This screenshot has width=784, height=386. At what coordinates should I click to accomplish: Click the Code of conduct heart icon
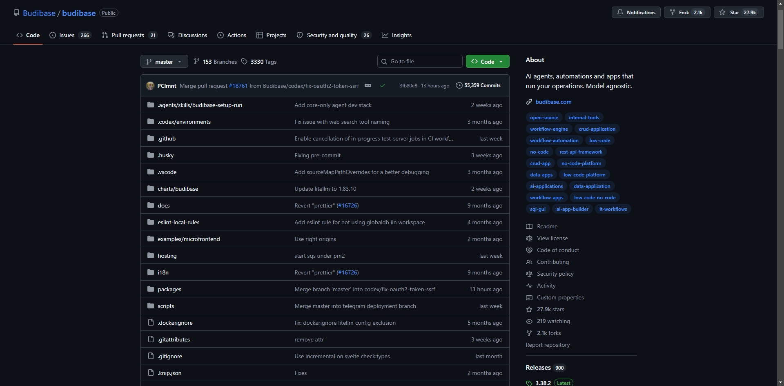529,250
